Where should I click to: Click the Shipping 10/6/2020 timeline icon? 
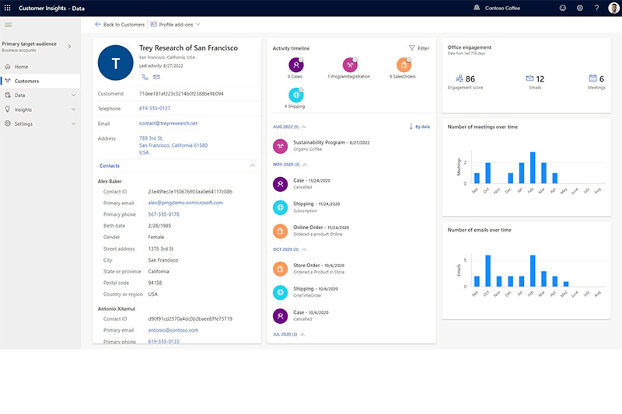tap(280, 292)
